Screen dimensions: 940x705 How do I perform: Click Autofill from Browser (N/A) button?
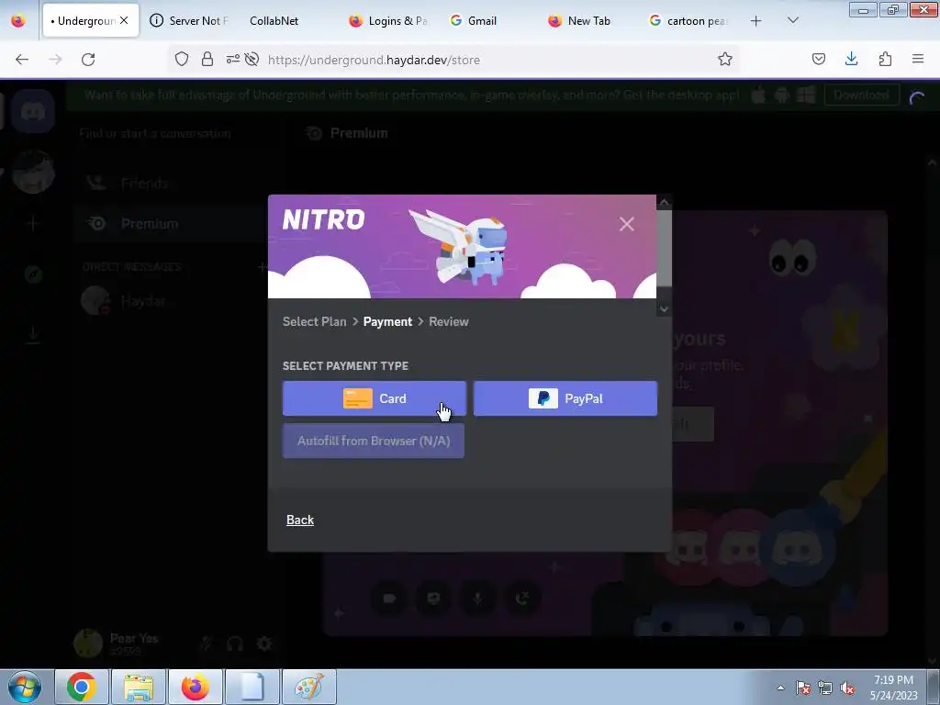click(x=374, y=441)
